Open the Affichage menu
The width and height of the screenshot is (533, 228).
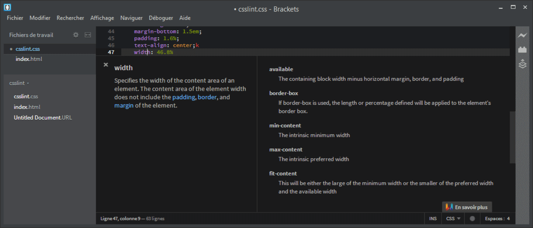coord(102,18)
